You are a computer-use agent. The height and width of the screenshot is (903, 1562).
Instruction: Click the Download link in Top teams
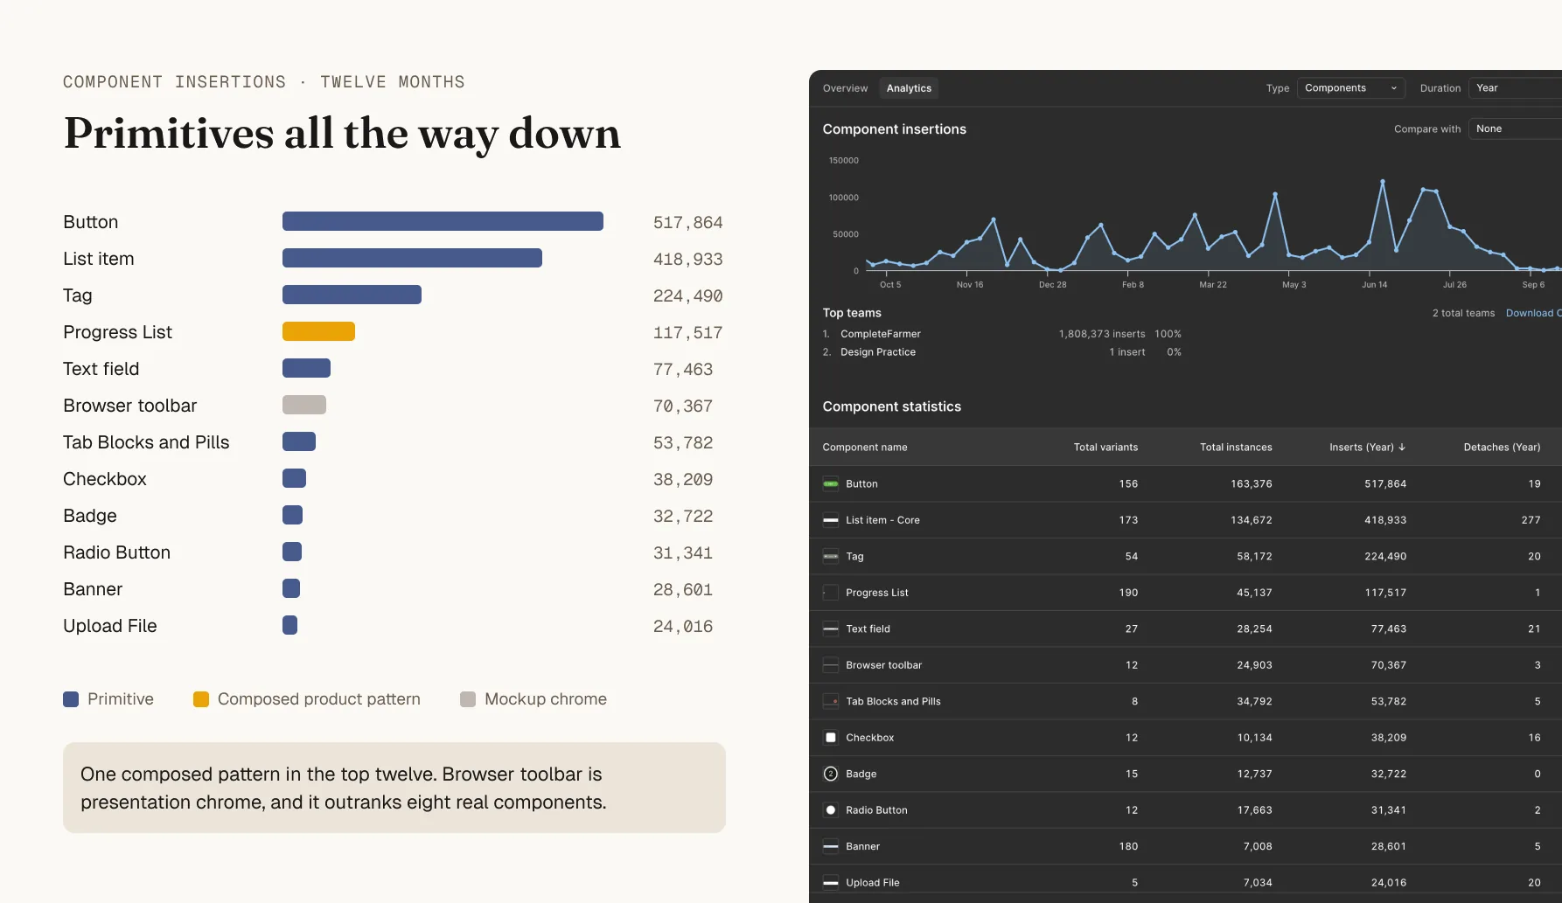1533,313
